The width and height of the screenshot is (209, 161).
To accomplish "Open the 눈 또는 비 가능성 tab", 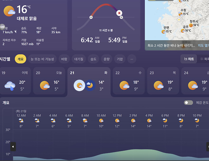I will [x=42, y=59].
